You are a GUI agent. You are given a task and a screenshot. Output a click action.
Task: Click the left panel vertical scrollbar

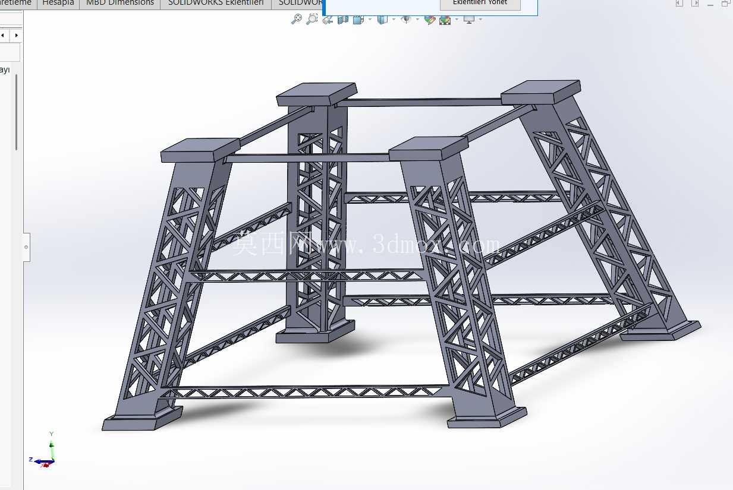[17, 112]
